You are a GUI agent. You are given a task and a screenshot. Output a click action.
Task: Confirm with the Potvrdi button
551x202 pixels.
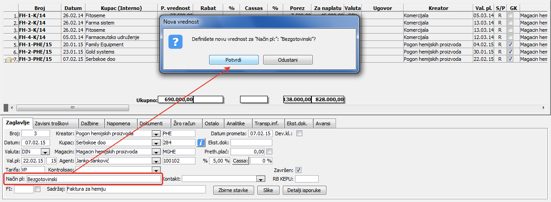pyautogui.click(x=234, y=60)
